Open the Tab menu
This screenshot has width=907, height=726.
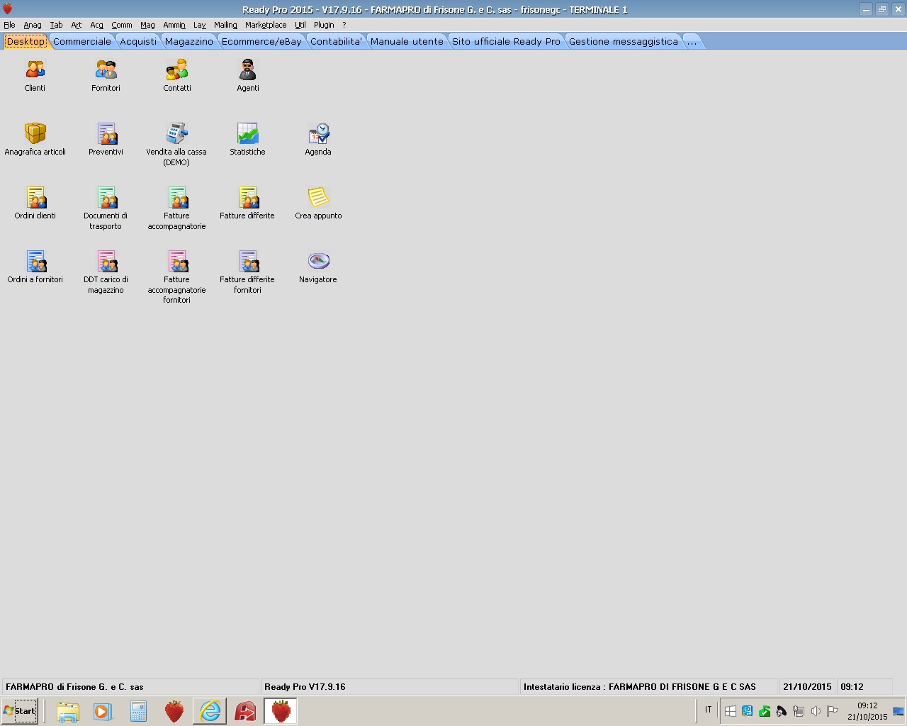click(x=56, y=25)
